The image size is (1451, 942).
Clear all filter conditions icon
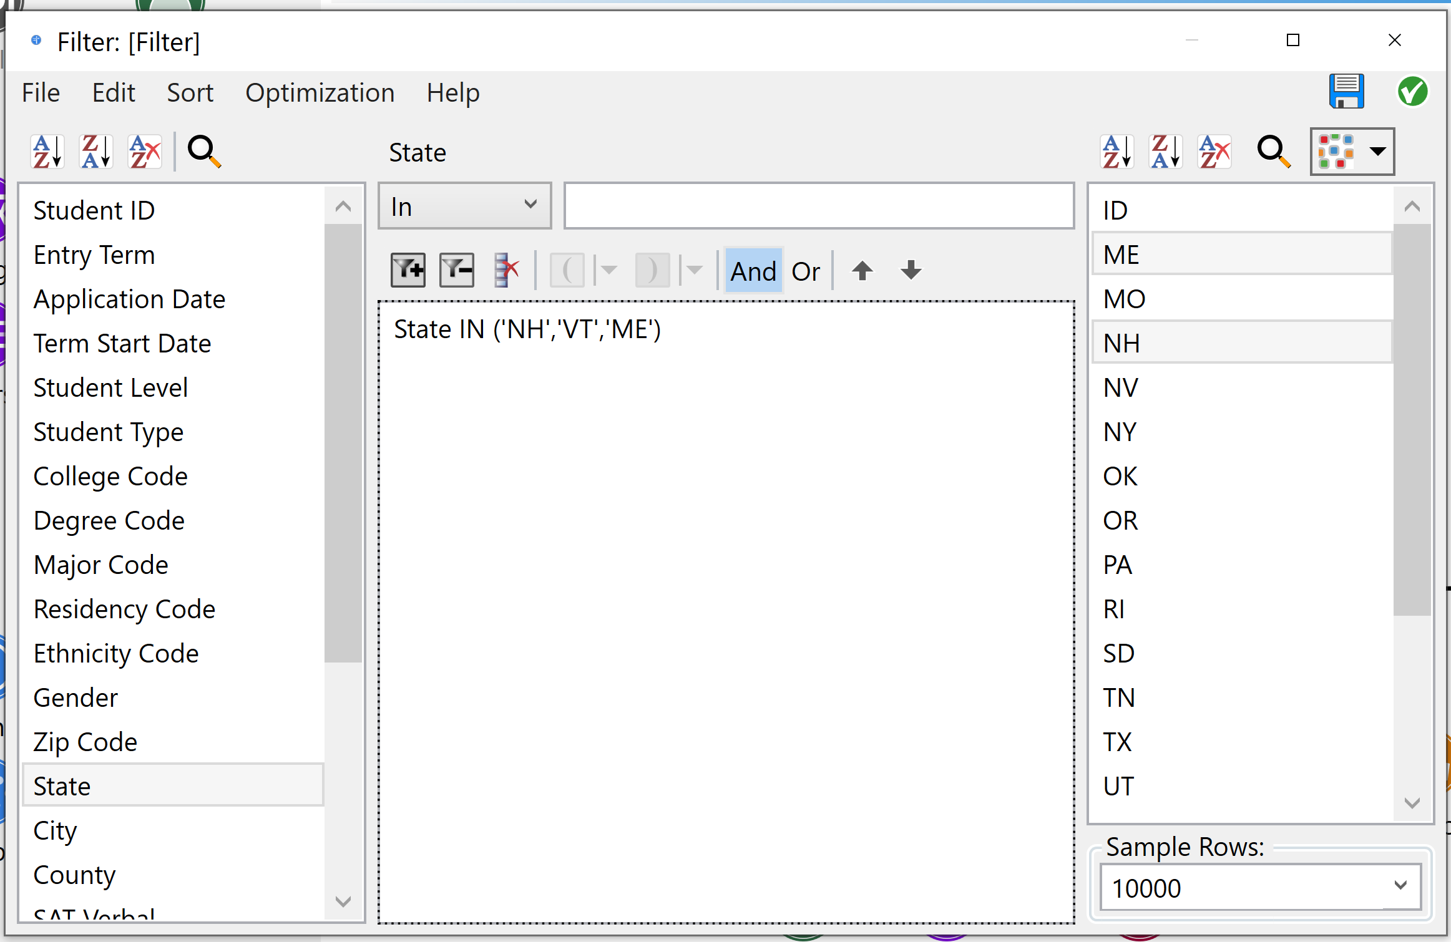(506, 270)
